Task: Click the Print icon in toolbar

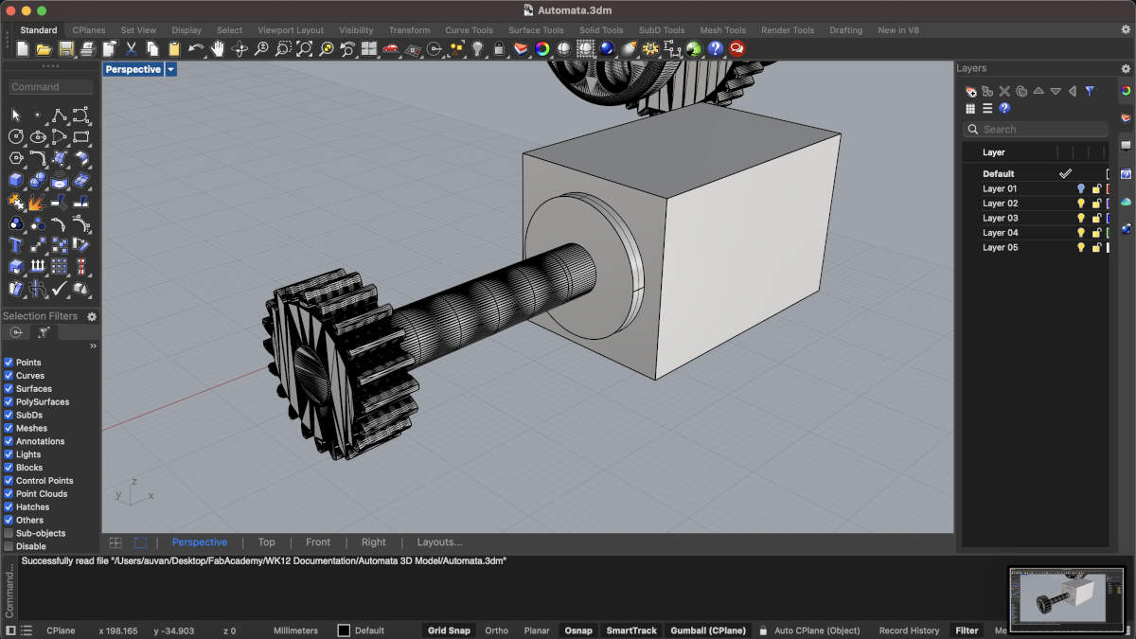Action: [x=87, y=48]
